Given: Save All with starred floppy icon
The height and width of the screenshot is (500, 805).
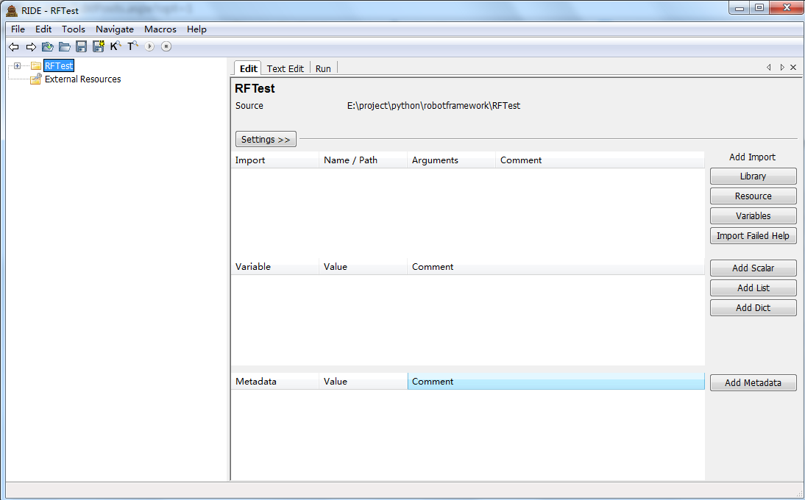Looking at the screenshot, I should click(98, 46).
